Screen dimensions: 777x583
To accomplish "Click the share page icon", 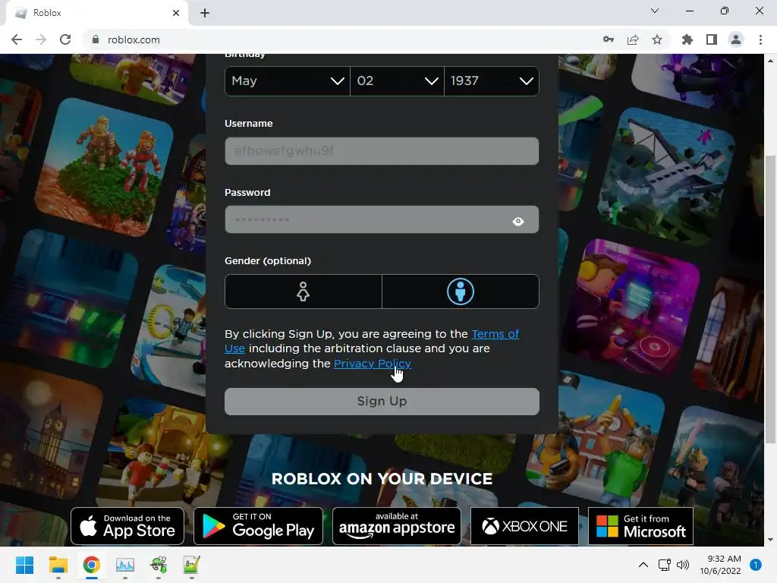I will pyautogui.click(x=633, y=39).
